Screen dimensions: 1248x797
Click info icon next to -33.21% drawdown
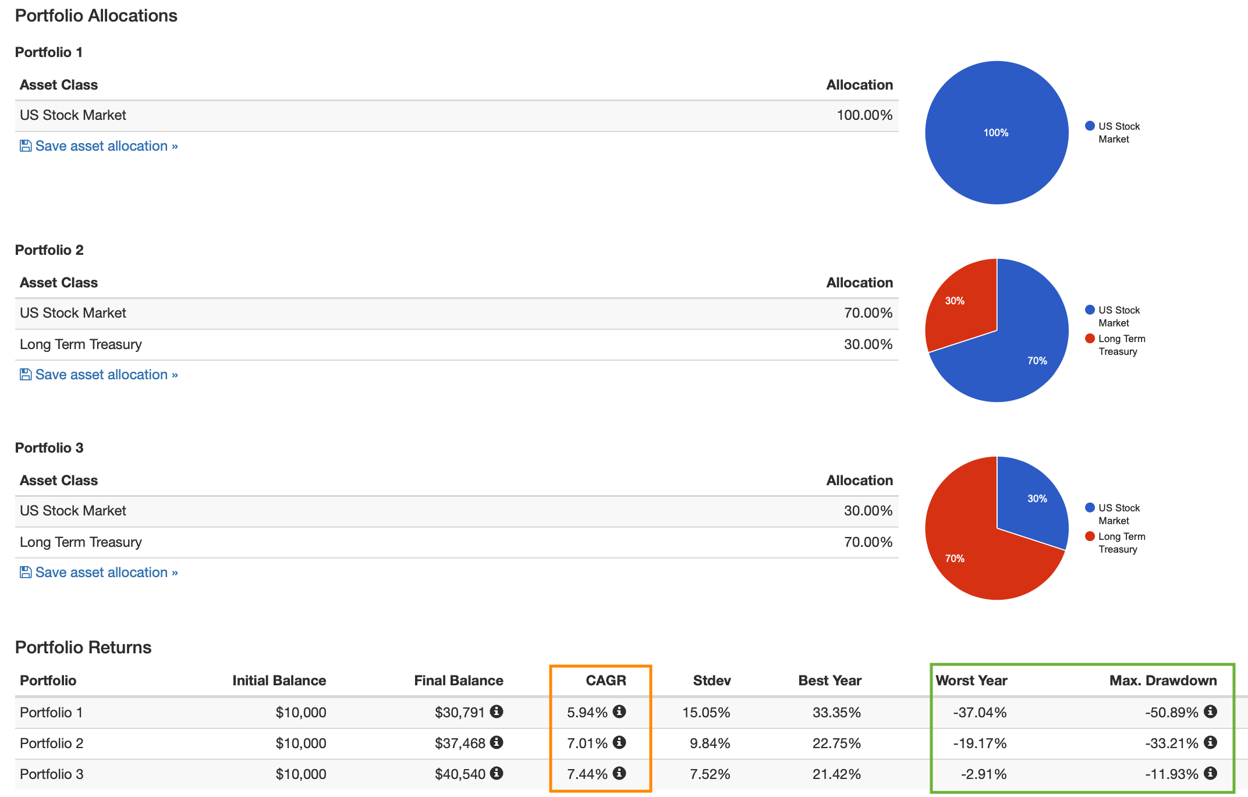tap(1210, 742)
